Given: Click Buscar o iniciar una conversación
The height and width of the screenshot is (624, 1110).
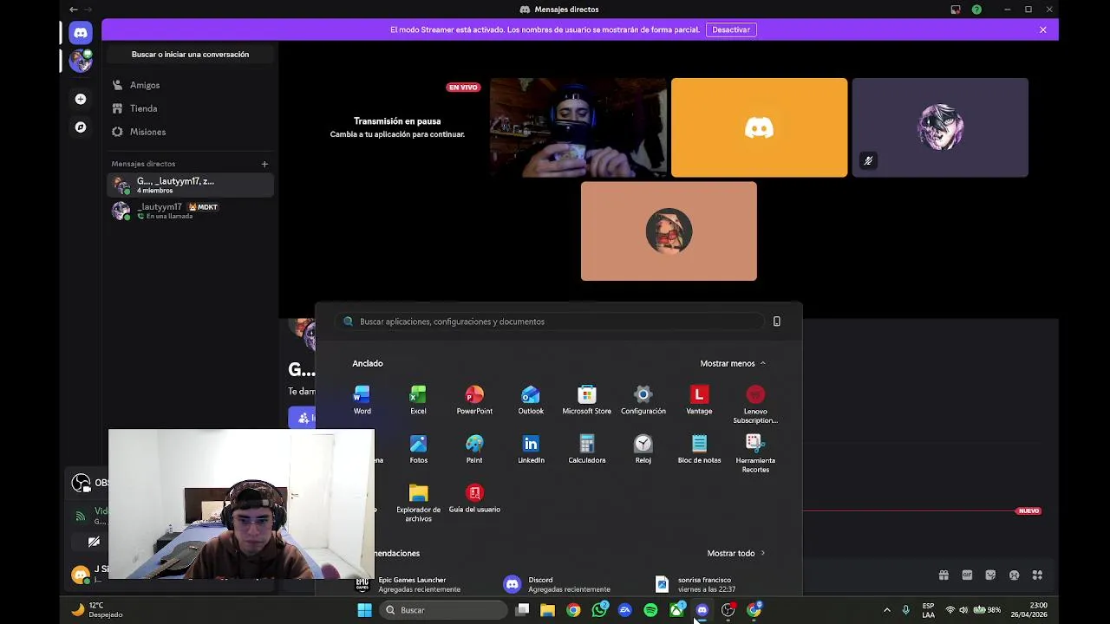Looking at the screenshot, I should tap(190, 55).
